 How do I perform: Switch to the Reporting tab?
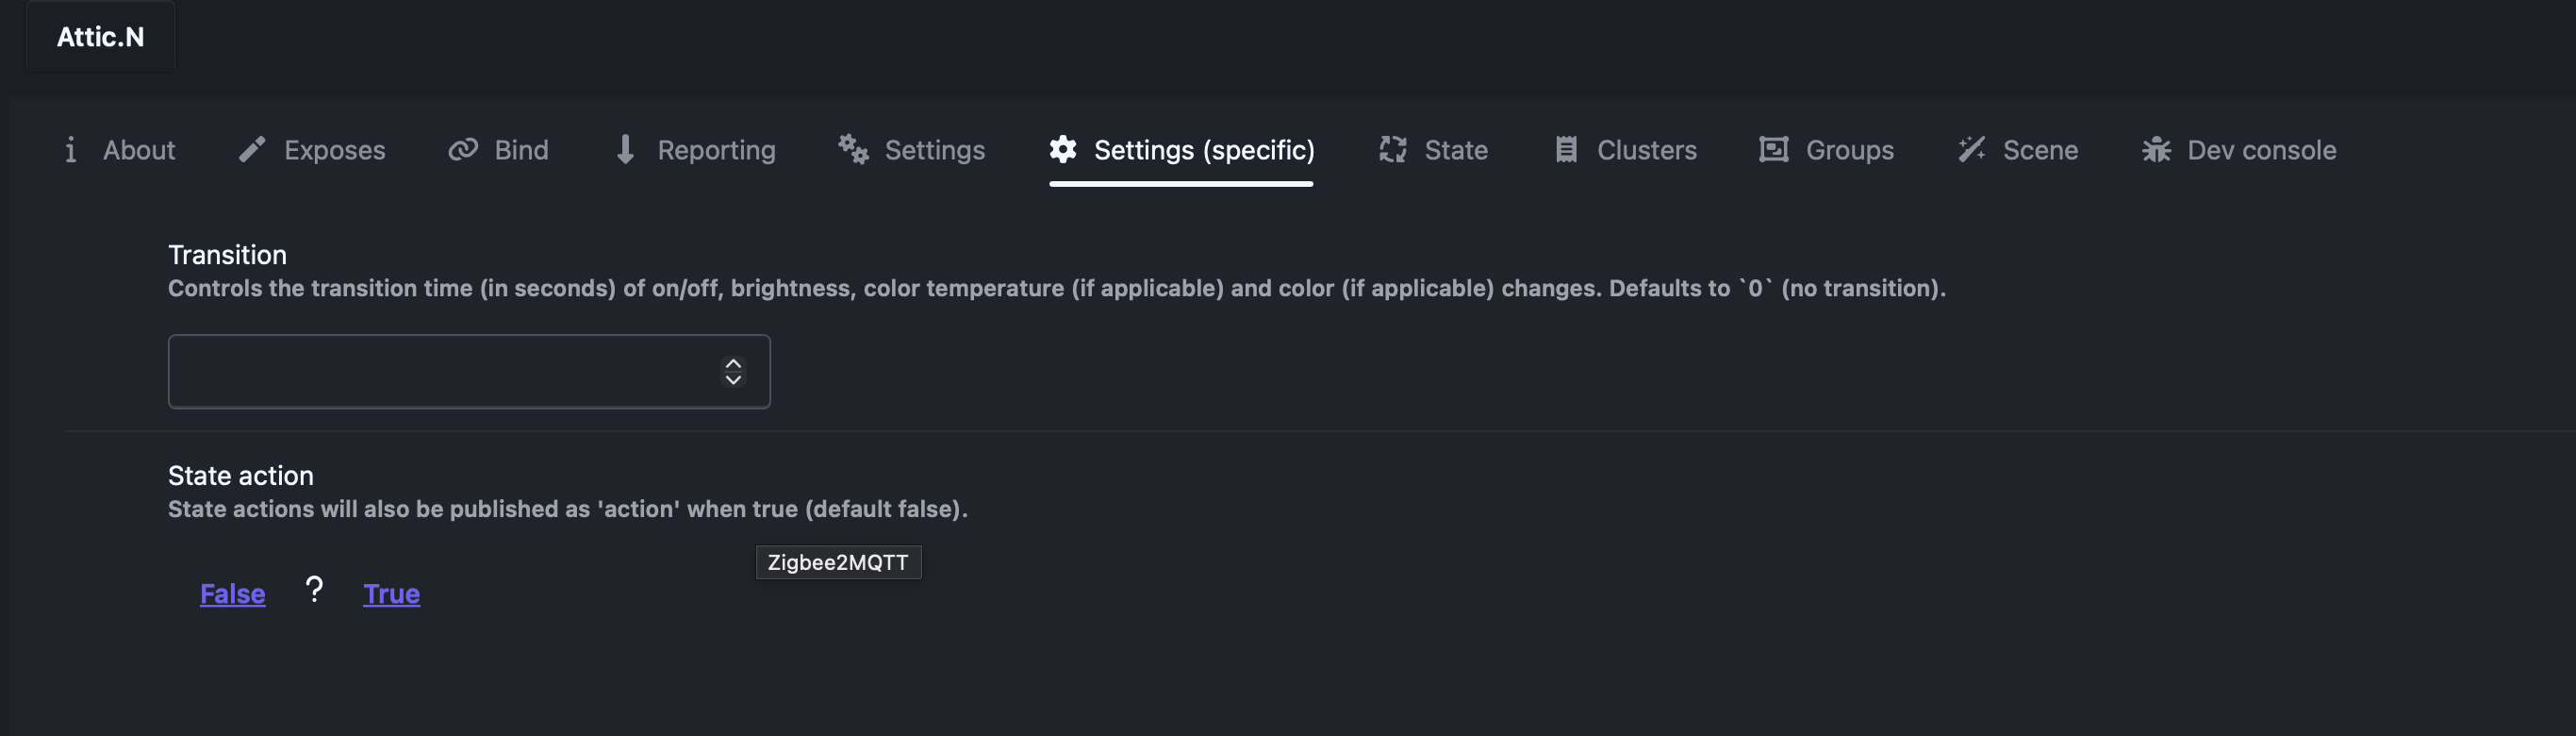(715, 150)
